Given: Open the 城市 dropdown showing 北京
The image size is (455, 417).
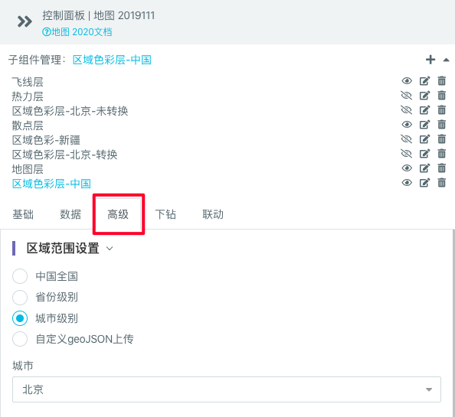Looking at the screenshot, I should pos(227,389).
